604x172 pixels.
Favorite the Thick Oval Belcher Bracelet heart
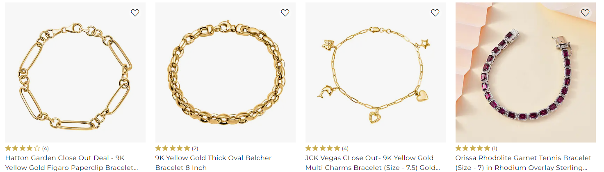pos(285,13)
